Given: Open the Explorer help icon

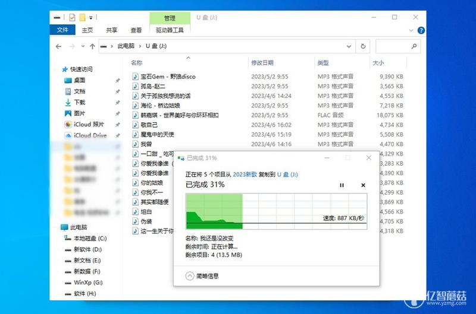Looking at the screenshot, I should pos(421,30).
